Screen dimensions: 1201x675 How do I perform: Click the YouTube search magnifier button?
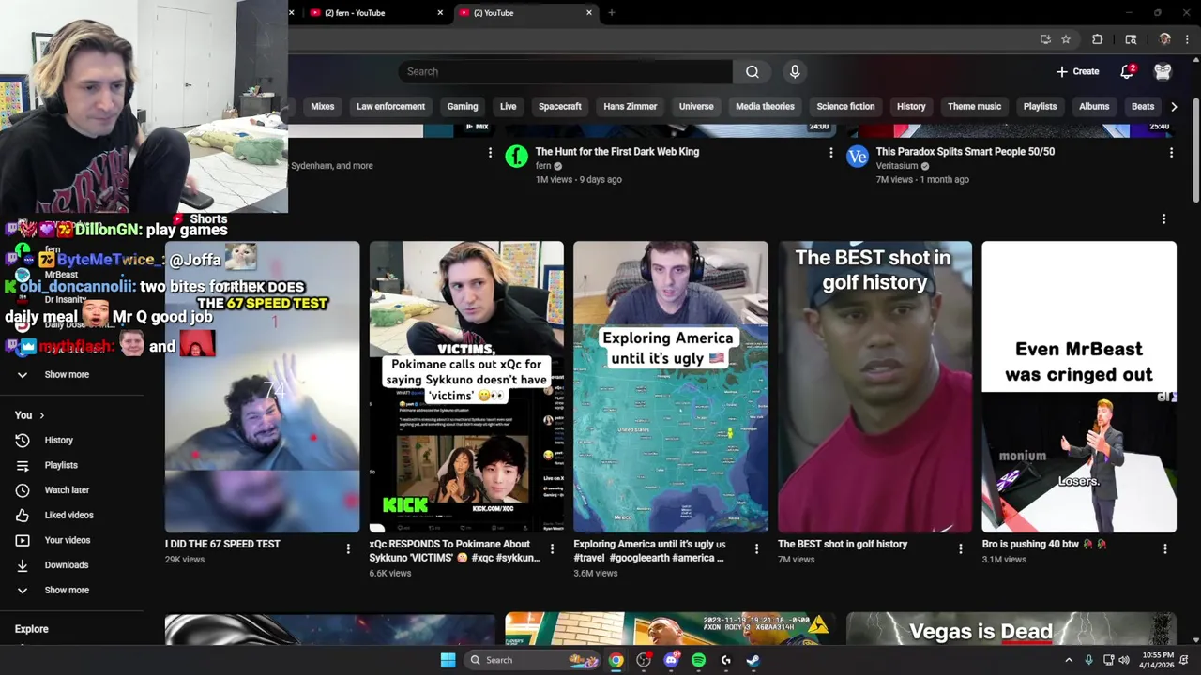[752, 71]
